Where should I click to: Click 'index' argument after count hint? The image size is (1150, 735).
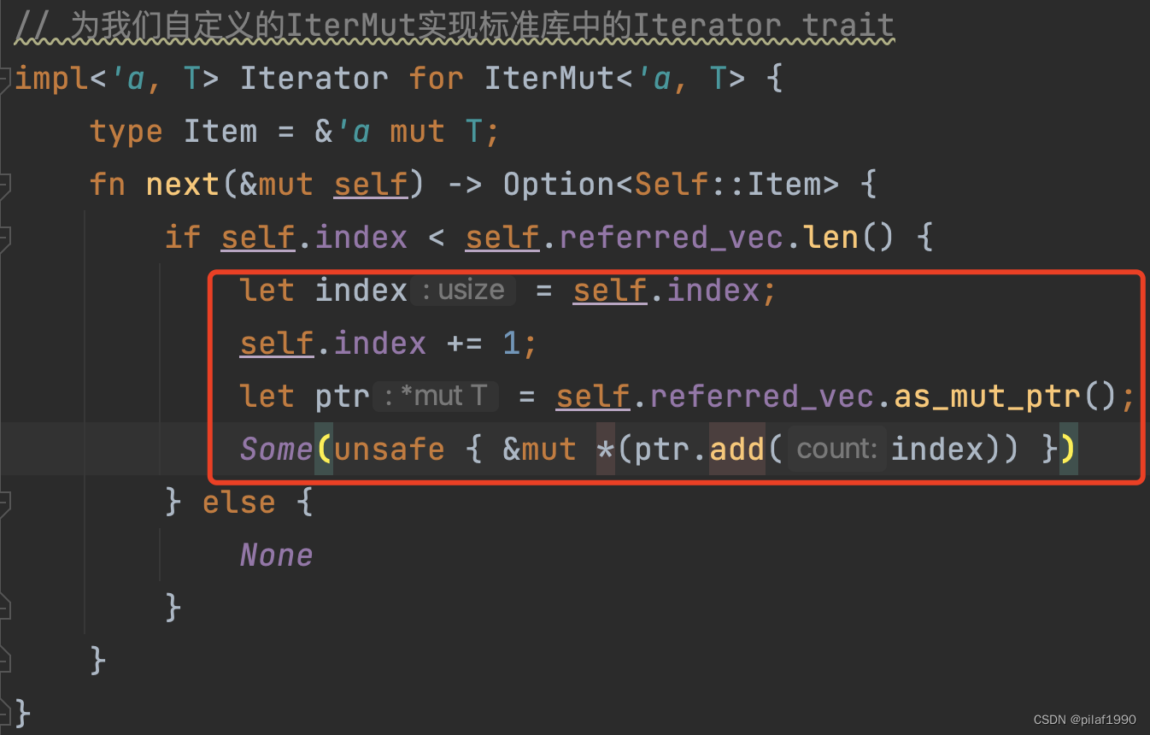coord(937,450)
